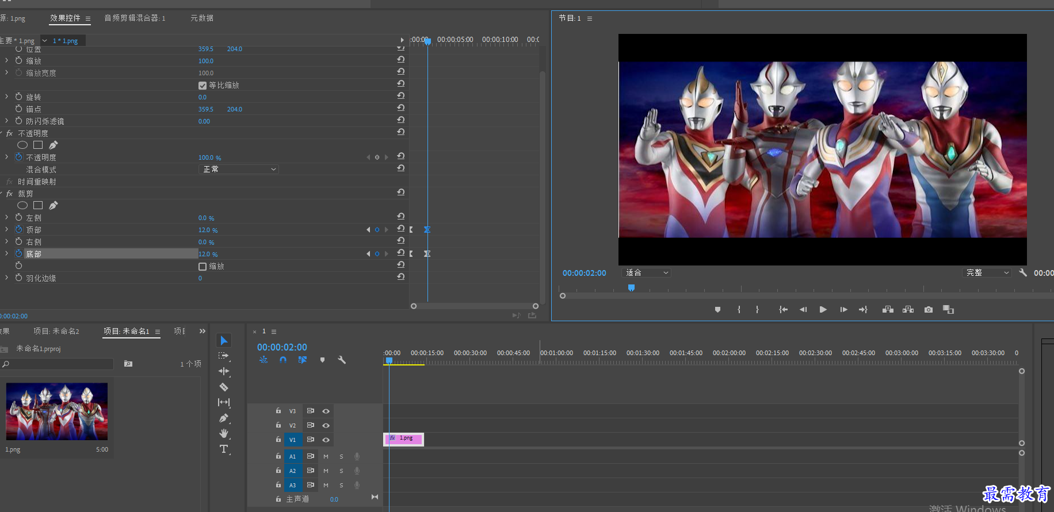This screenshot has width=1054, height=512.
Task: Go to In point in Program monitor
Action: (x=783, y=310)
